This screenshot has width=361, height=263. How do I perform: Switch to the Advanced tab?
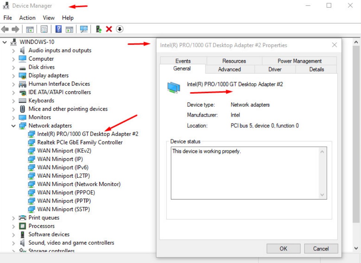[x=229, y=69]
